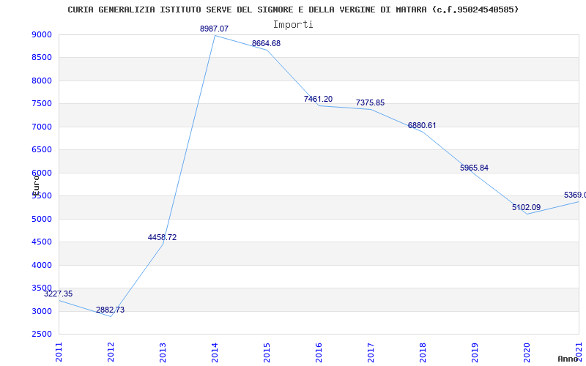This screenshot has height=366, width=586.
Task: Select data label 4458.72
Action: pyautogui.click(x=162, y=237)
